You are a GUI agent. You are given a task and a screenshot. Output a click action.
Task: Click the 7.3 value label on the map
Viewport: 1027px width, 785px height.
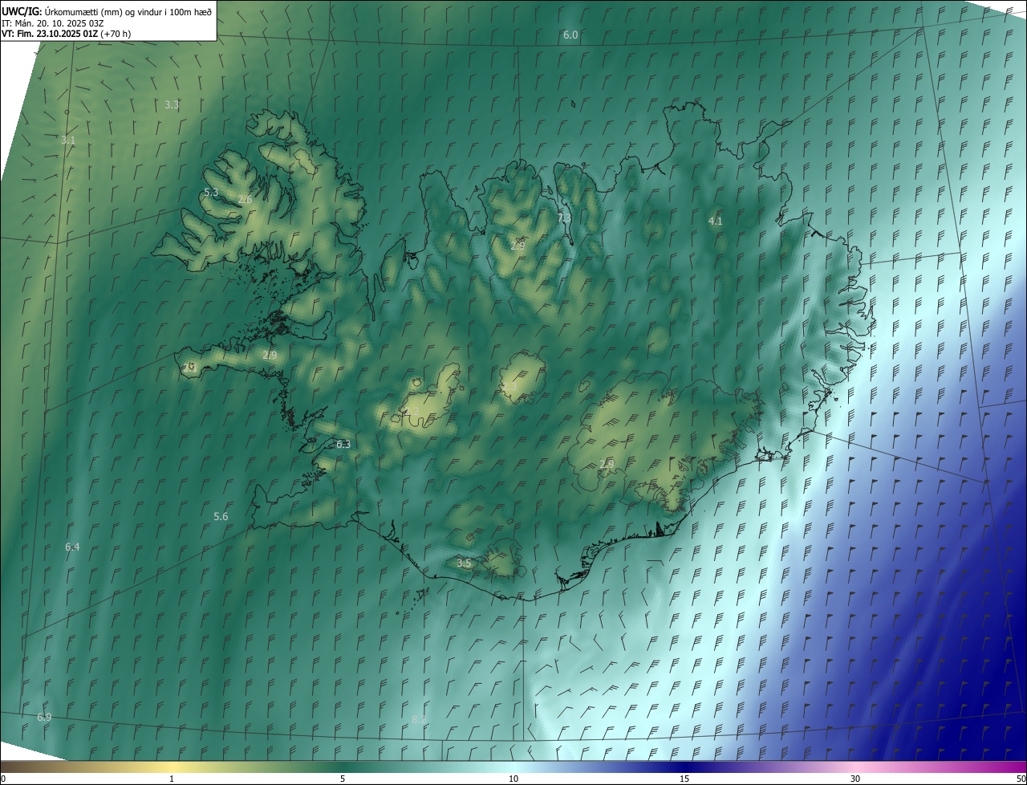564,218
